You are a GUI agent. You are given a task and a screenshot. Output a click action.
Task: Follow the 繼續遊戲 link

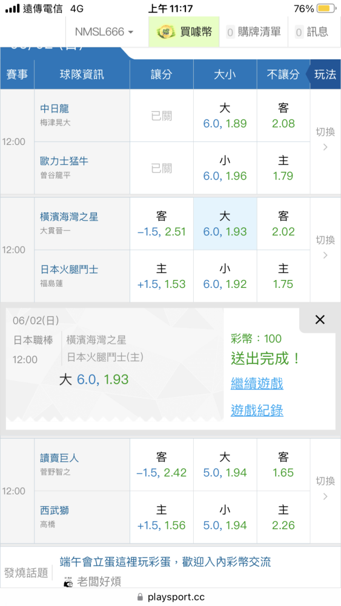pyautogui.click(x=257, y=384)
